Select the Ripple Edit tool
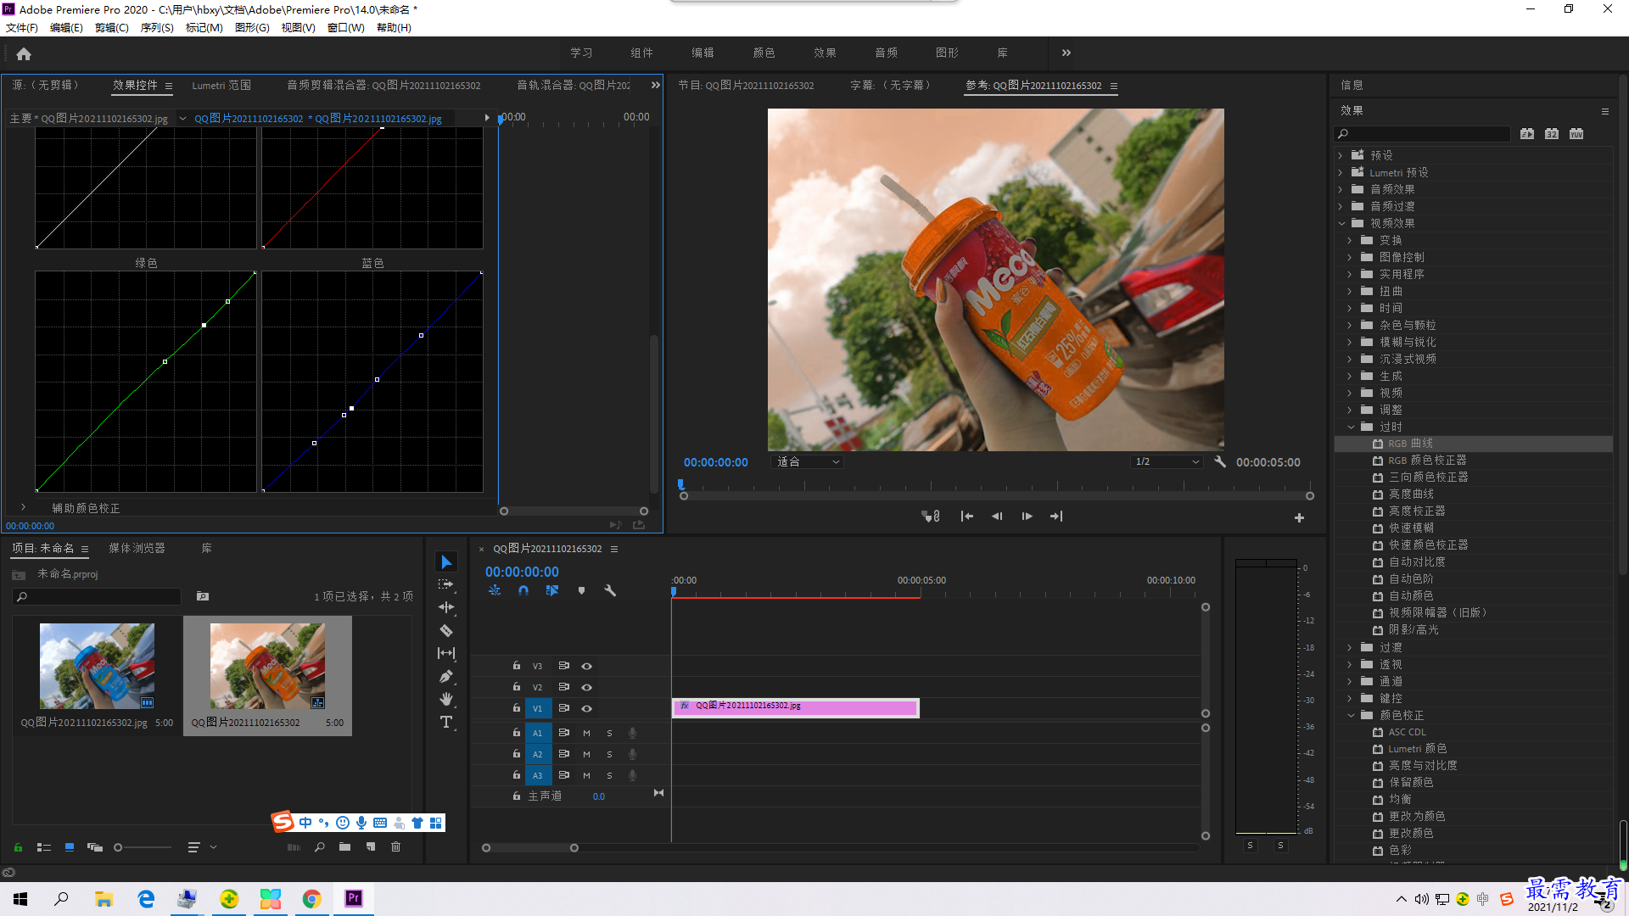This screenshot has width=1629, height=916. [446, 607]
